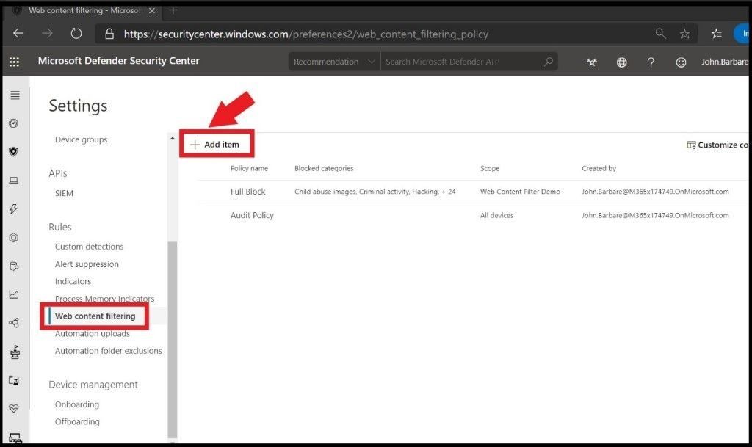Click the globe language icon in header
Screen dimensions: 752x447
(621, 62)
